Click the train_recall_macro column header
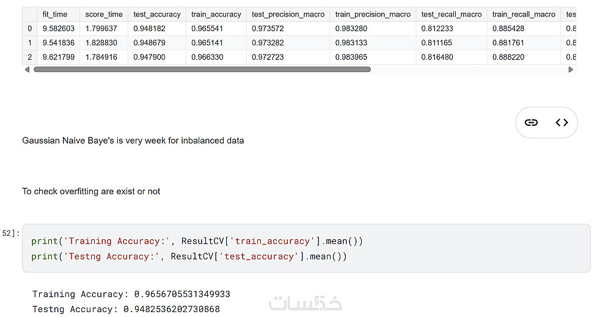The image size is (611, 317). [x=524, y=14]
